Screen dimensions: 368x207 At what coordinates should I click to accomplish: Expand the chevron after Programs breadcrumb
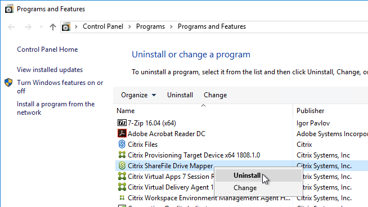tap(171, 27)
